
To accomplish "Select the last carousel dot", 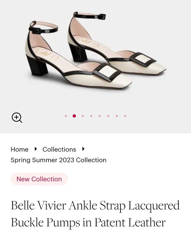I will pyautogui.click(x=125, y=116).
